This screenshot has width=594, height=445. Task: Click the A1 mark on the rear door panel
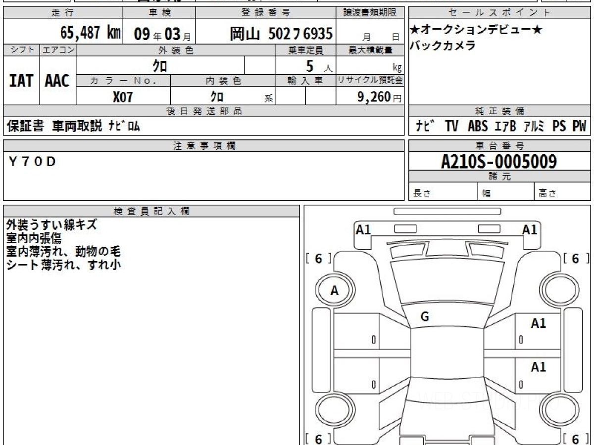pyautogui.click(x=538, y=367)
